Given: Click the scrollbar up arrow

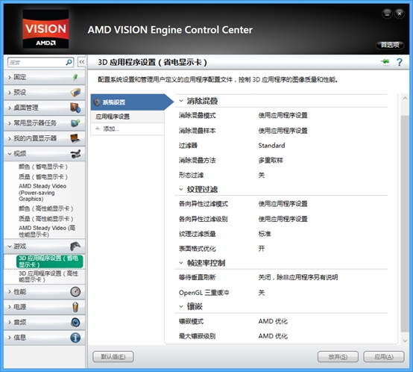Looking at the screenshot, I should [x=405, y=98].
